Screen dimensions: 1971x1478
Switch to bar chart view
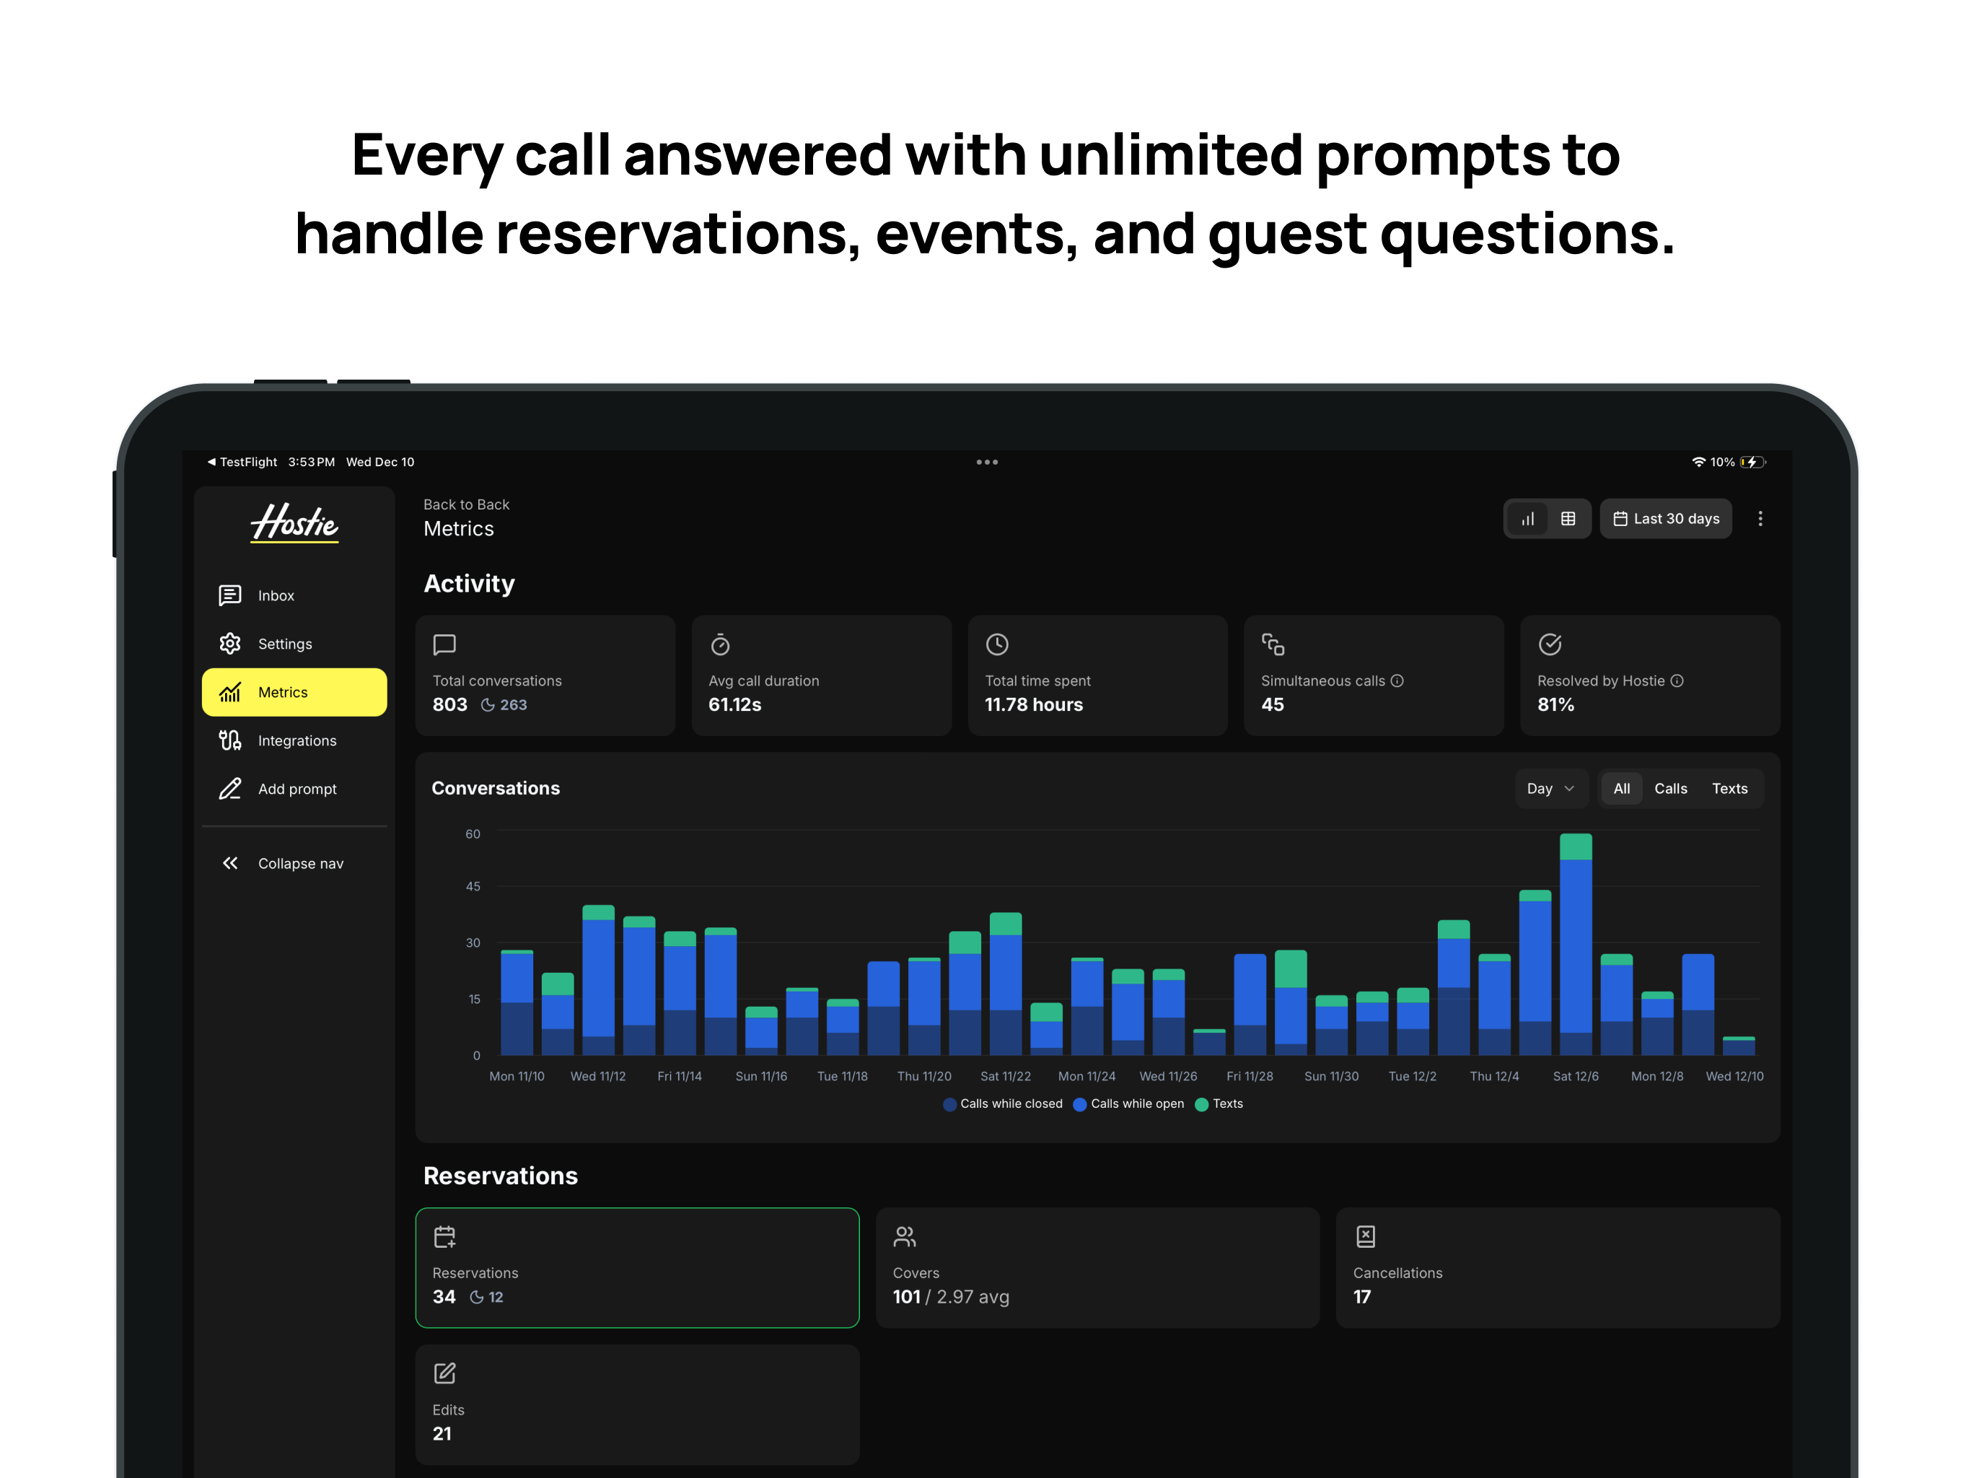click(1527, 519)
